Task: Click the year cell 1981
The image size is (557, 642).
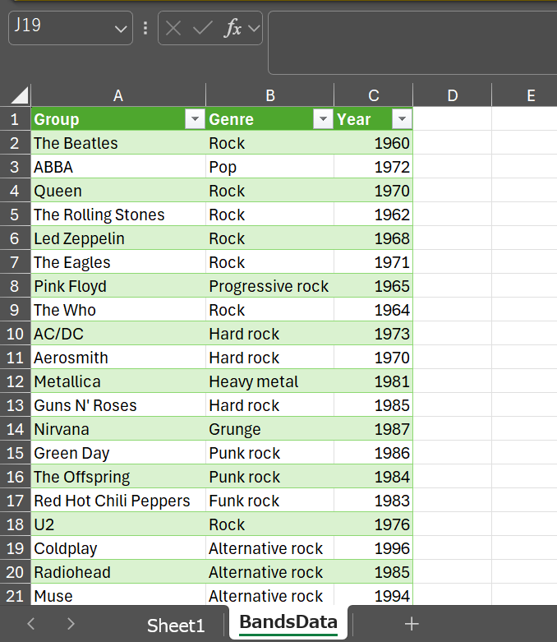Action: point(374,381)
